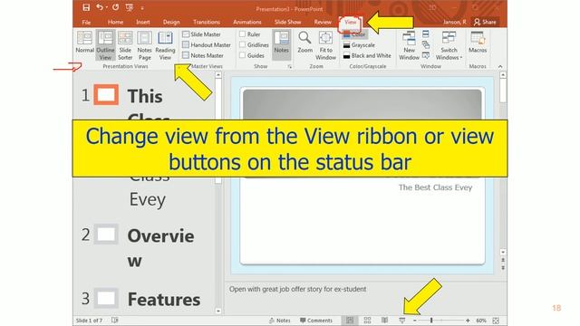Click Previous Slide double-arrow button
Viewport: 580px width, 326px height.
point(503,260)
